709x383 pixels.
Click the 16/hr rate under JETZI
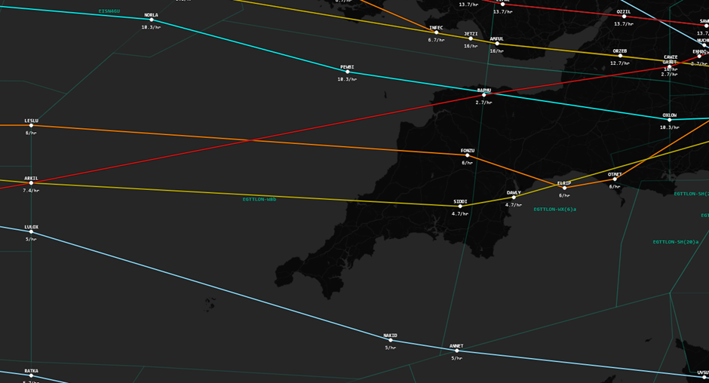pos(471,46)
